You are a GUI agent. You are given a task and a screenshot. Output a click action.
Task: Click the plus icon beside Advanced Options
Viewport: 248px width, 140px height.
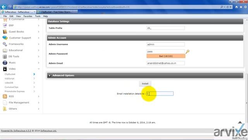pos(50,75)
